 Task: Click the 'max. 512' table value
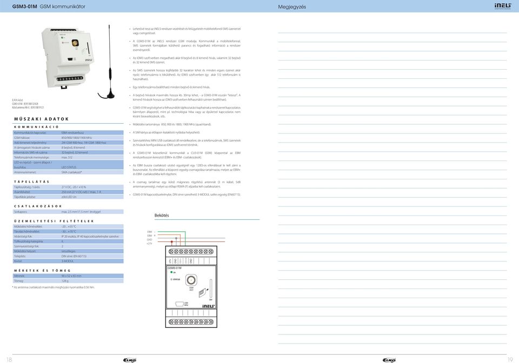67,157
